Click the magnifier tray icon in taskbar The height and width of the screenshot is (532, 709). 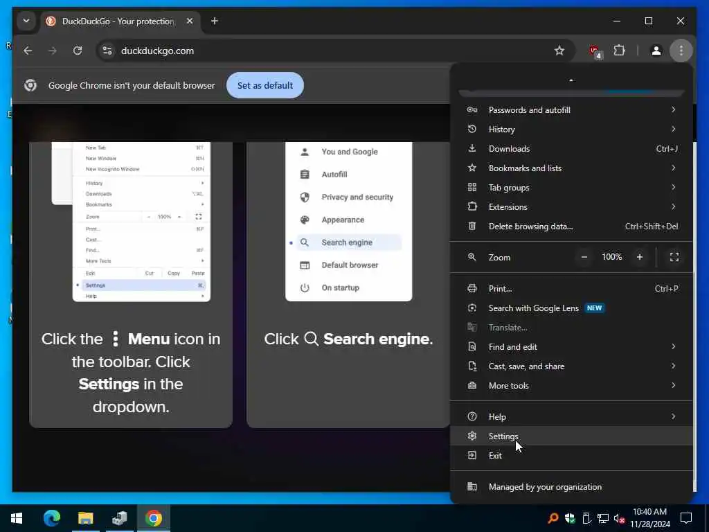point(553,518)
